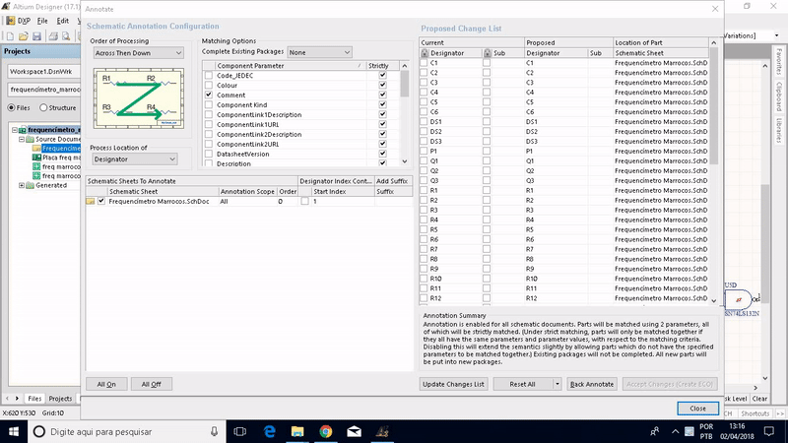Viewport: 788px width, 443px height.
Task: Click the Start Index value 1
Action: point(315,201)
